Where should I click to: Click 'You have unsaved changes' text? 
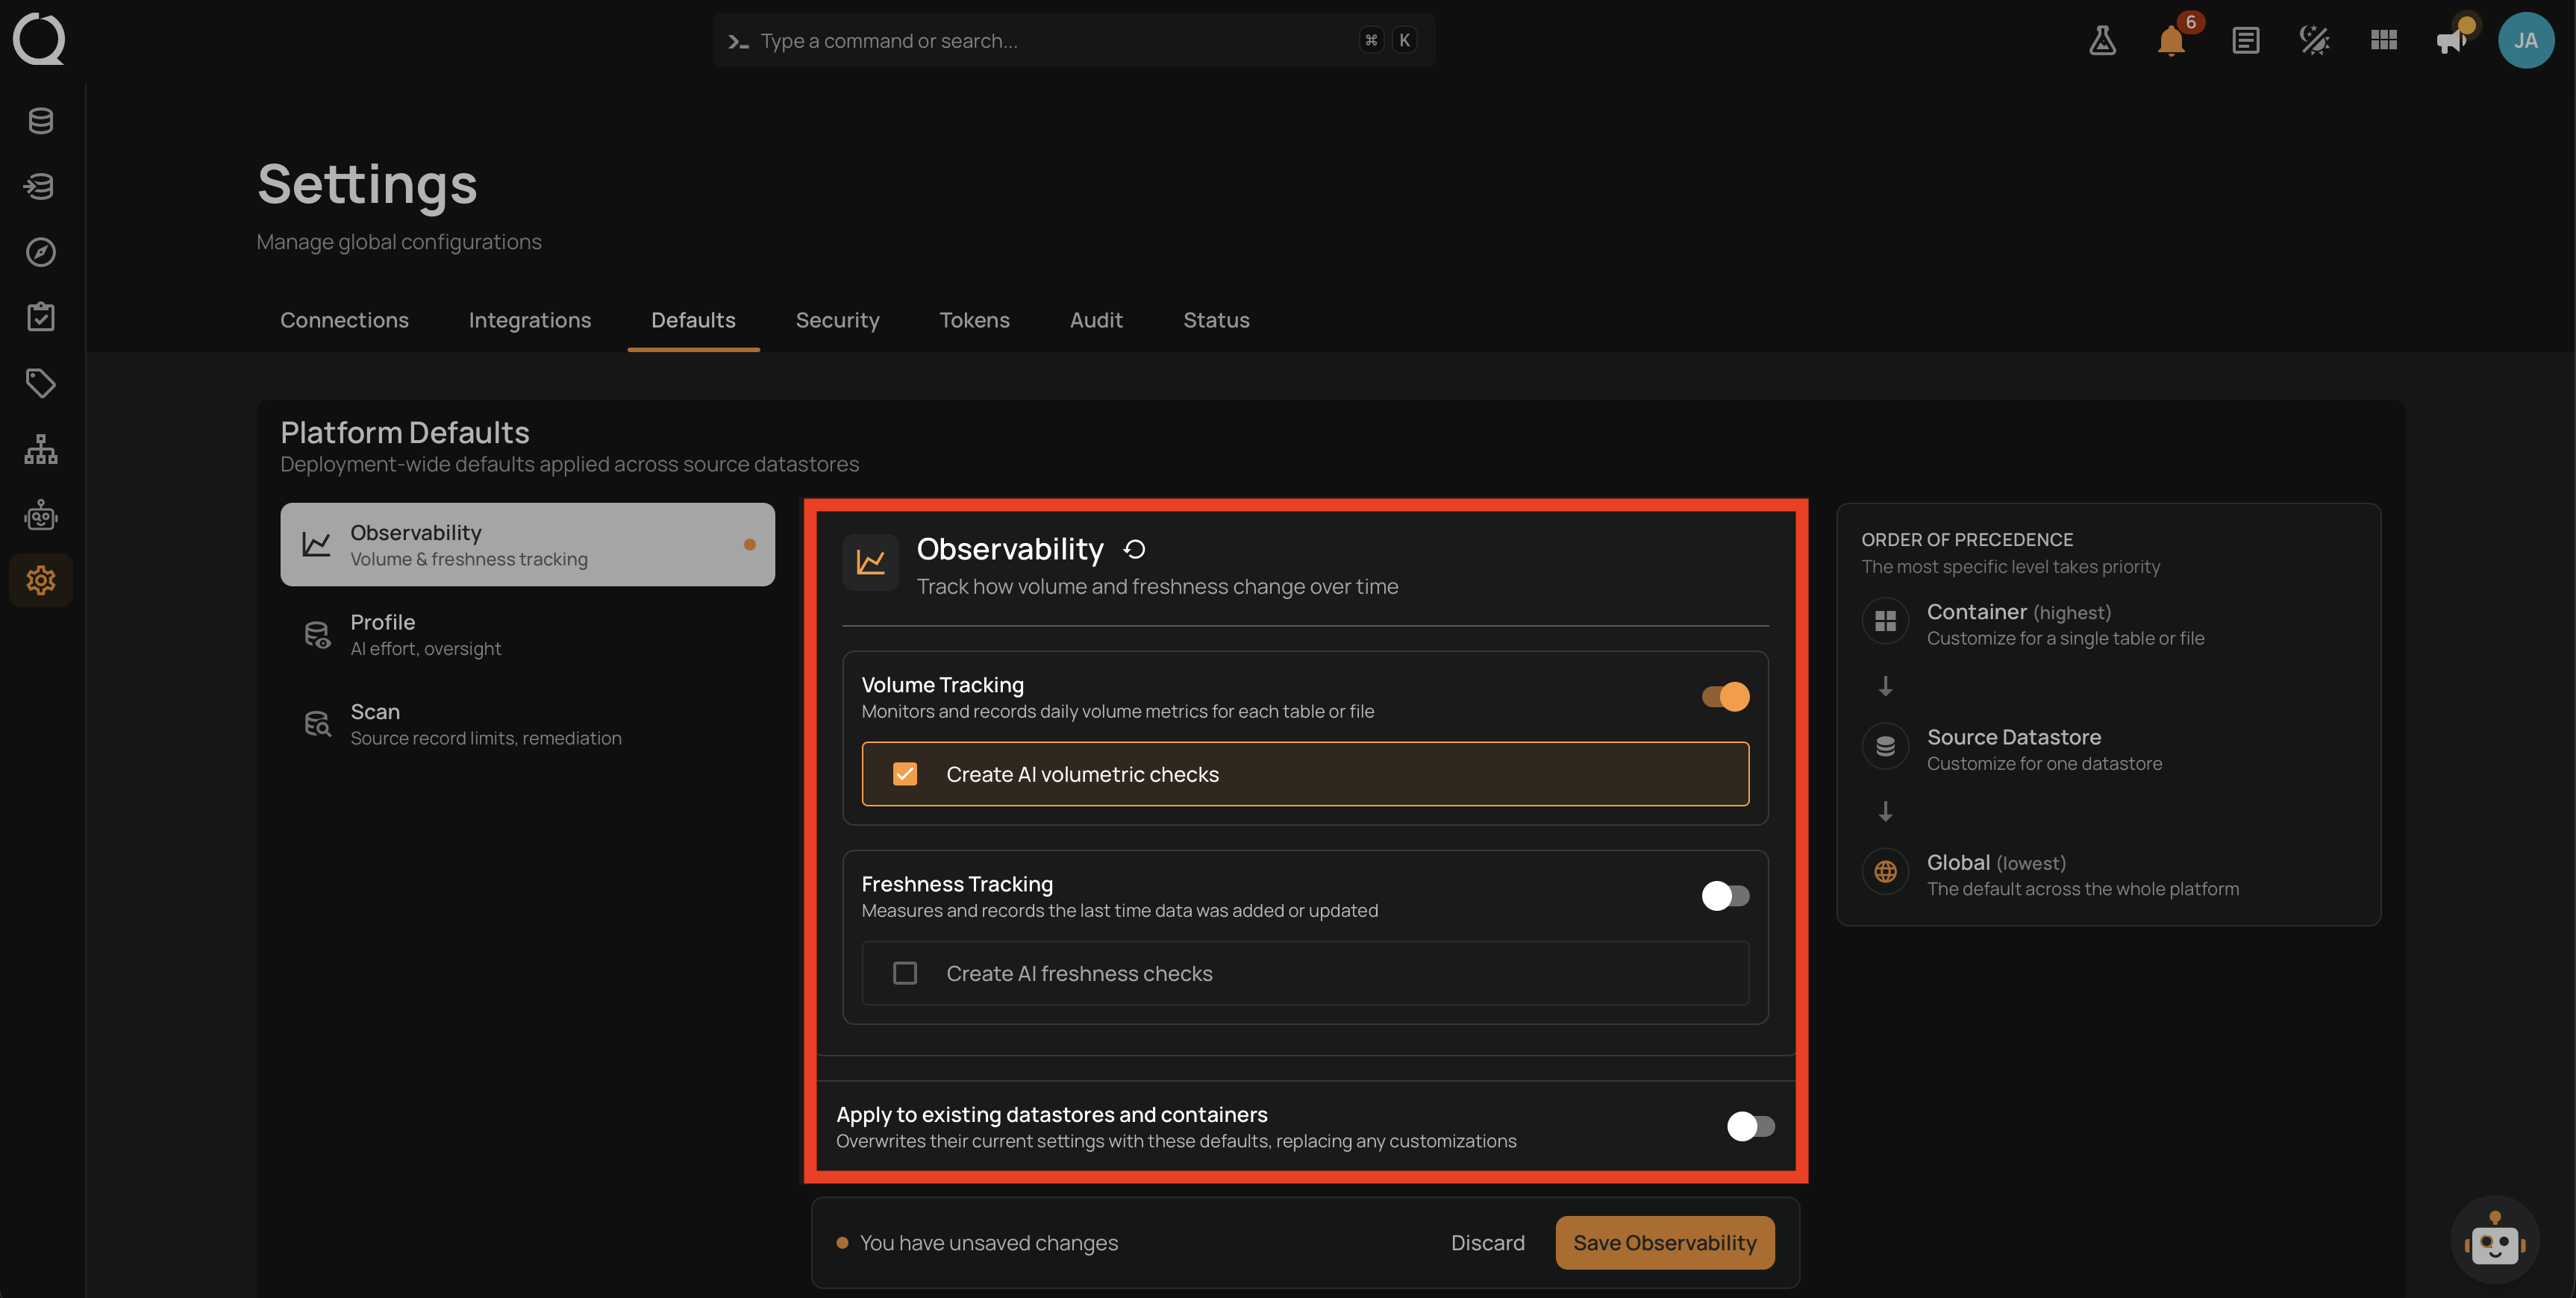click(x=989, y=1243)
